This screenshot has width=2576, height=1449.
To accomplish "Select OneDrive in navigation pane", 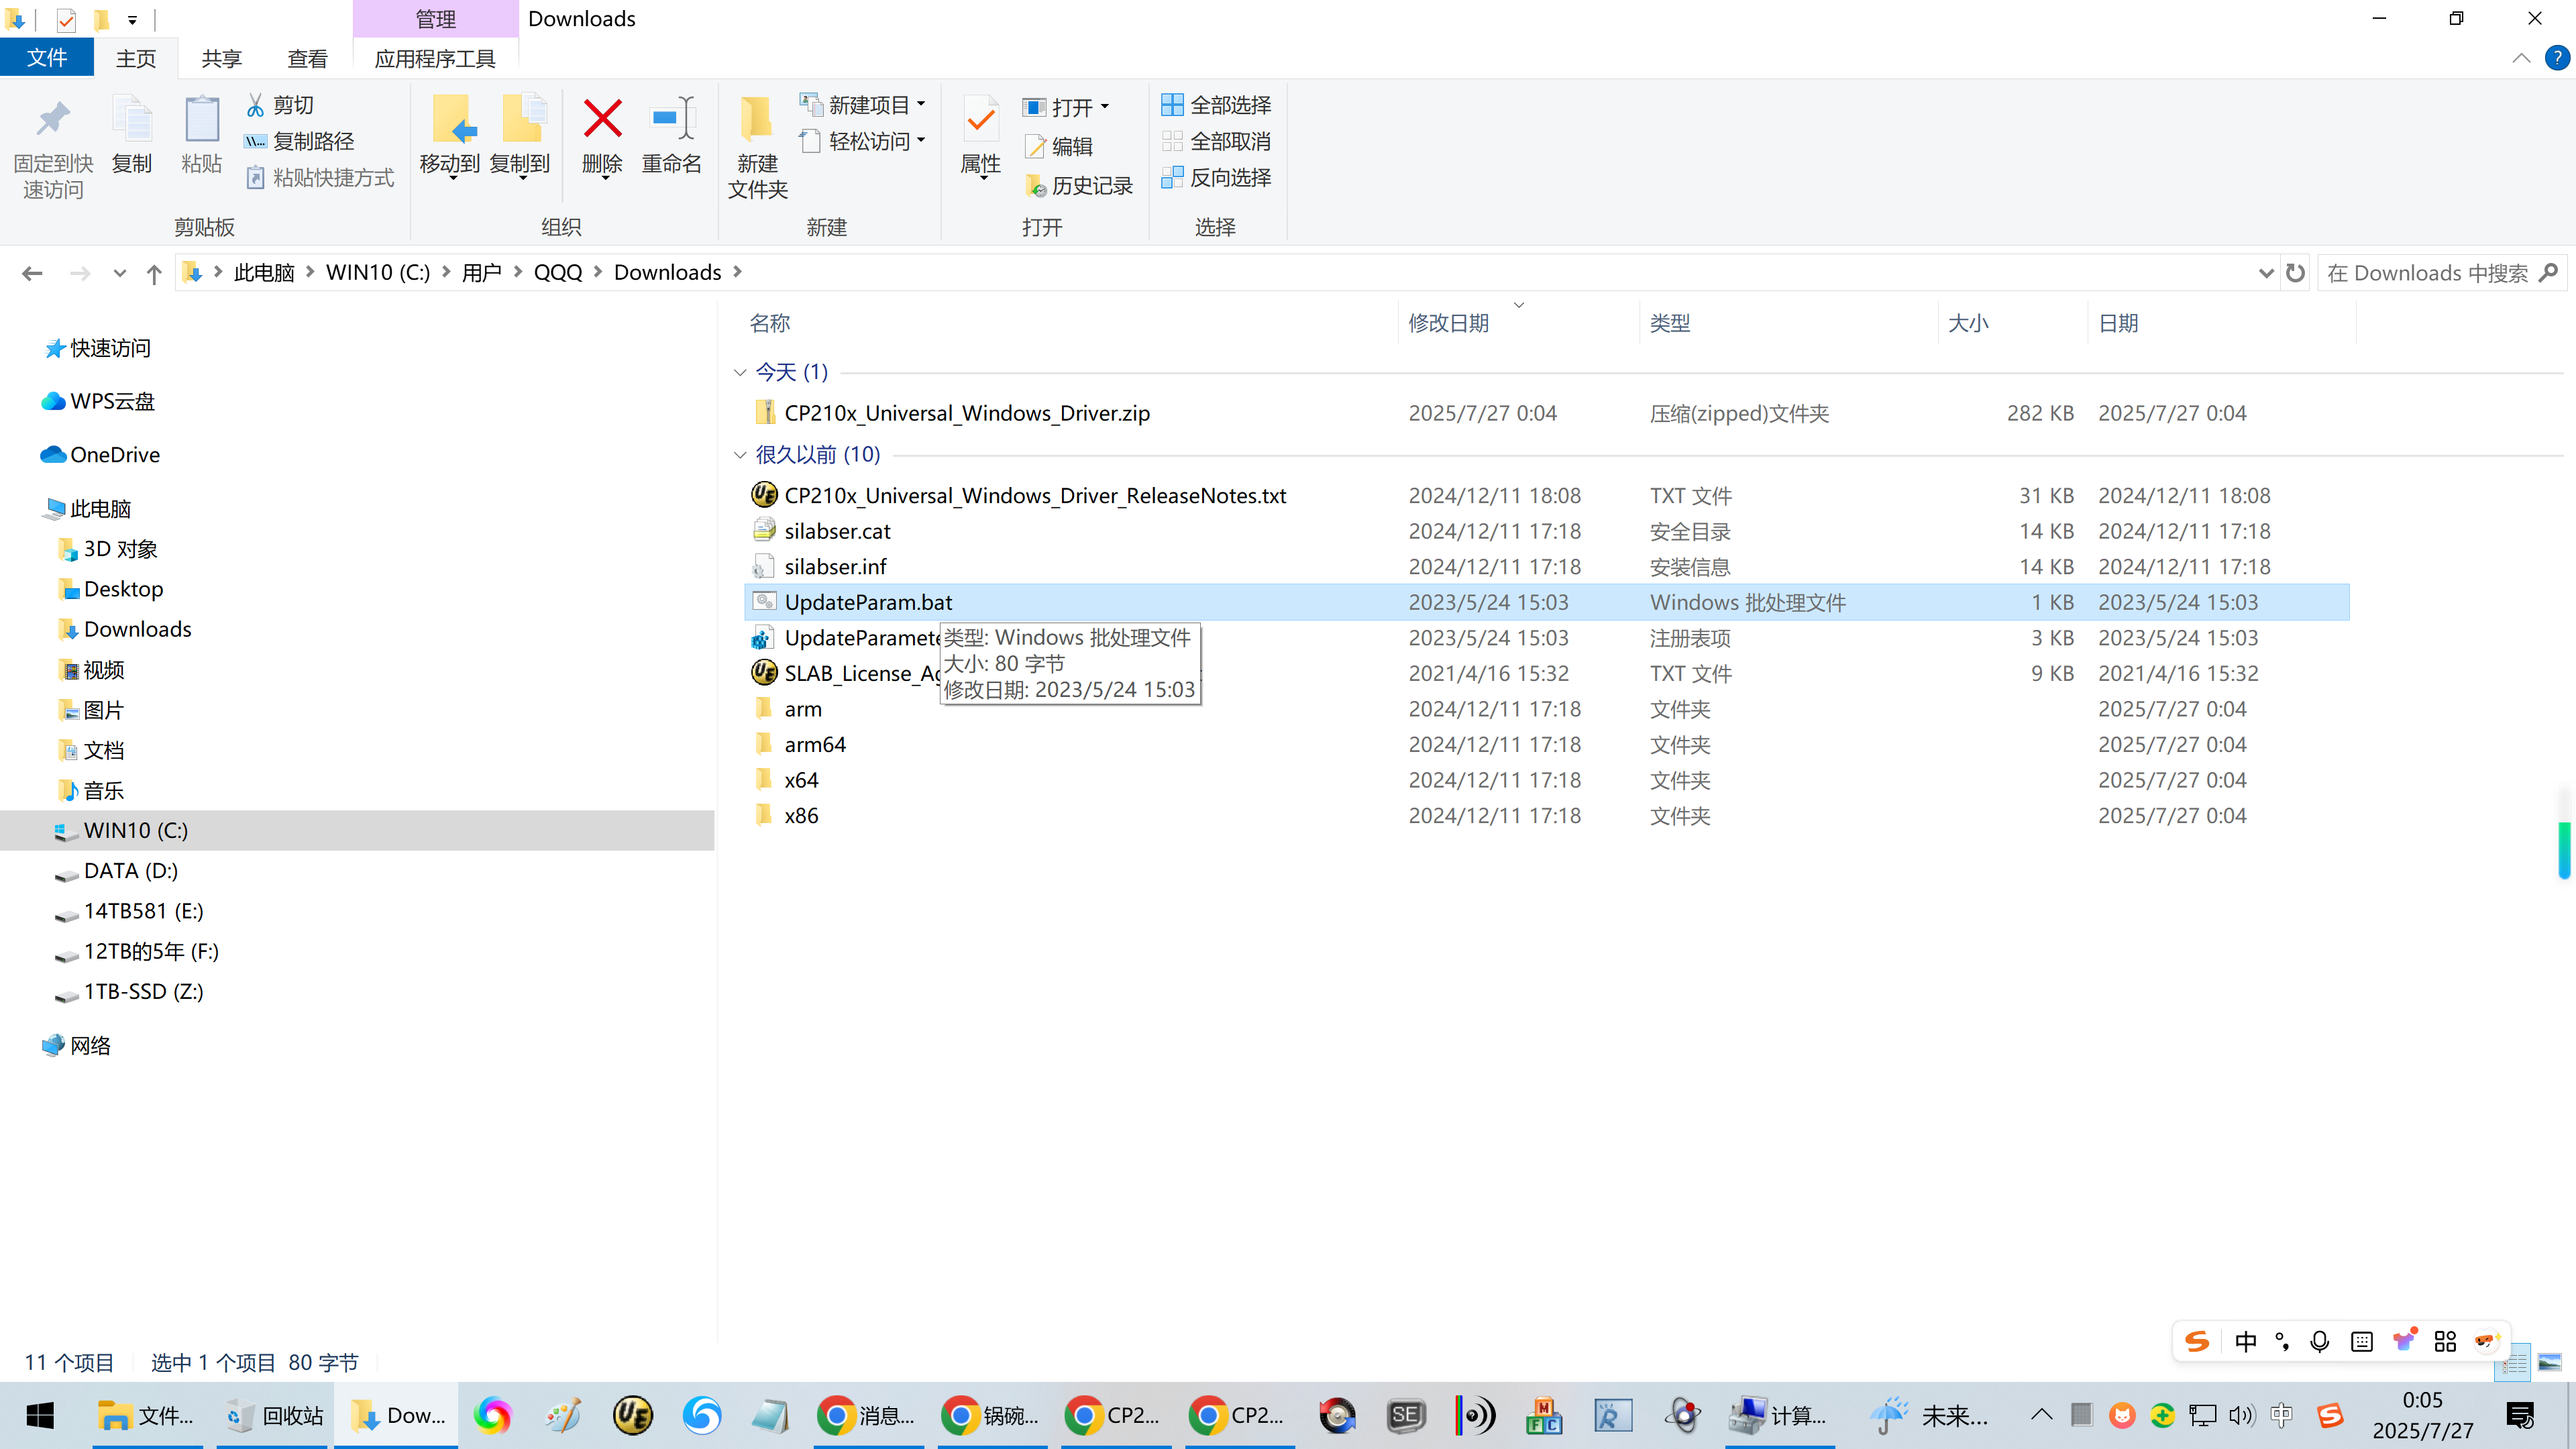I will point(115,455).
